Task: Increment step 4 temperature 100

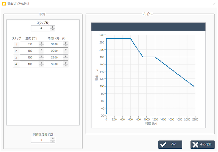Action: [x=41, y=63]
